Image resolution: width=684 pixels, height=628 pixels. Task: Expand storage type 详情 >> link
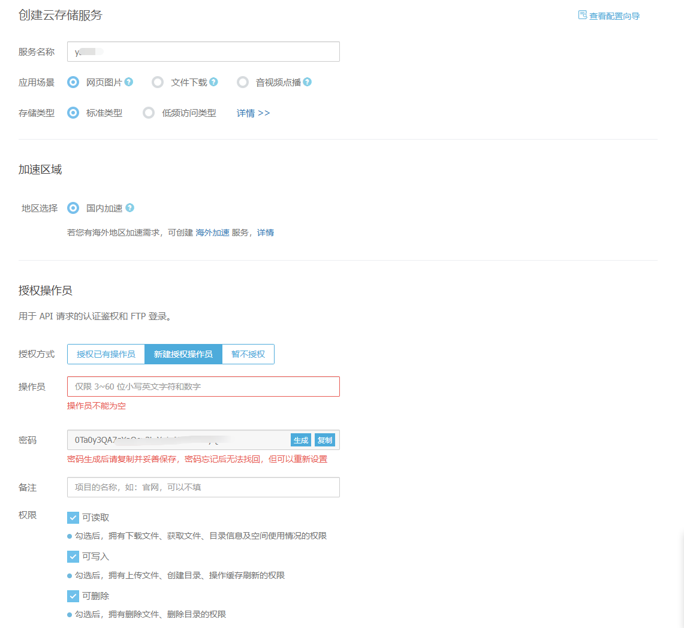(253, 113)
